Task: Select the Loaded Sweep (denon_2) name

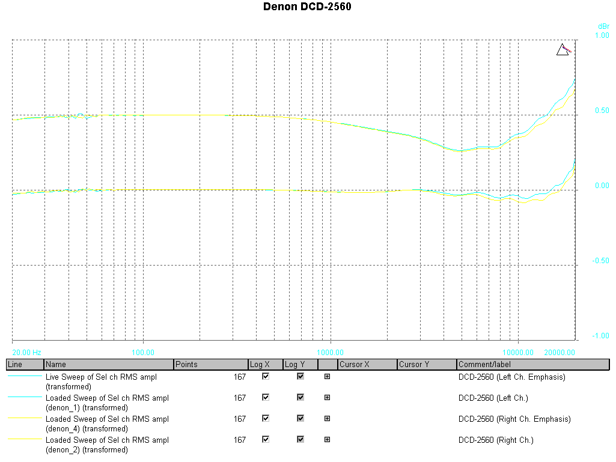Action: 107,445
